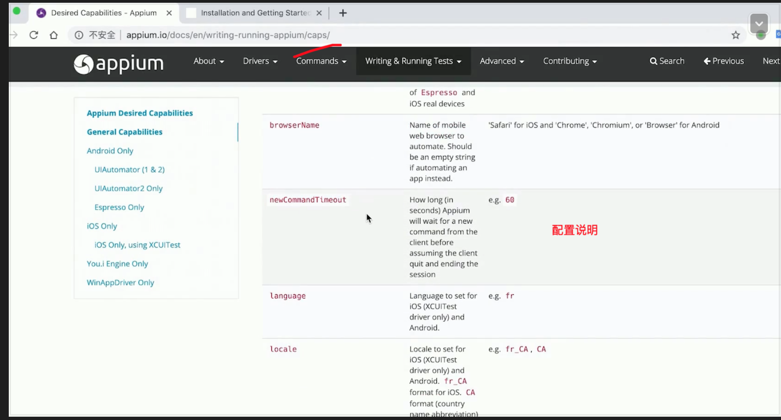Open the Contributing dropdown menu
781x420 pixels.
click(x=570, y=61)
